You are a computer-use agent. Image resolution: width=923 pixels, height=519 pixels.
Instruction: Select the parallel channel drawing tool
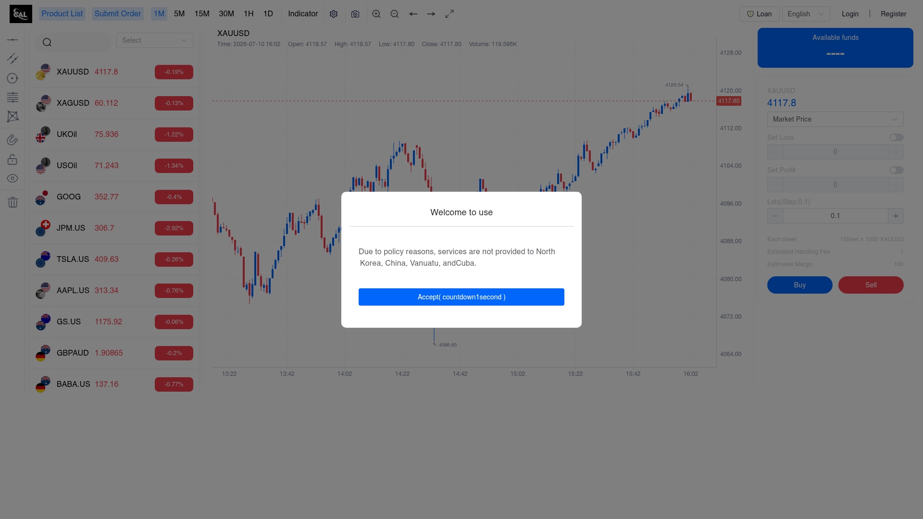click(12, 59)
